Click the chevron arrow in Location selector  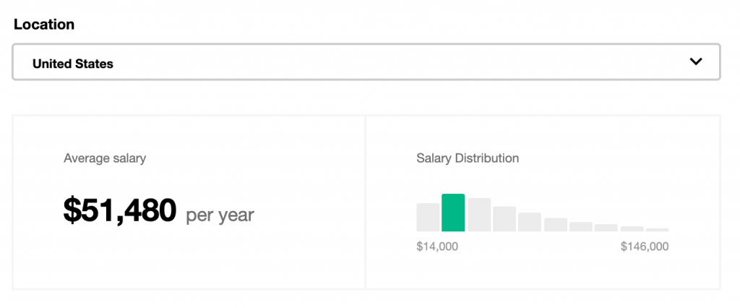pyautogui.click(x=696, y=61)
